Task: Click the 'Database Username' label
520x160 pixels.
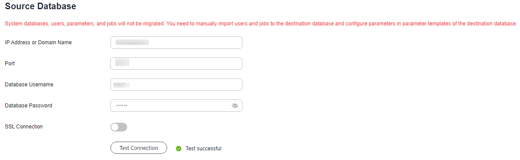Action: tap(29, 85)
